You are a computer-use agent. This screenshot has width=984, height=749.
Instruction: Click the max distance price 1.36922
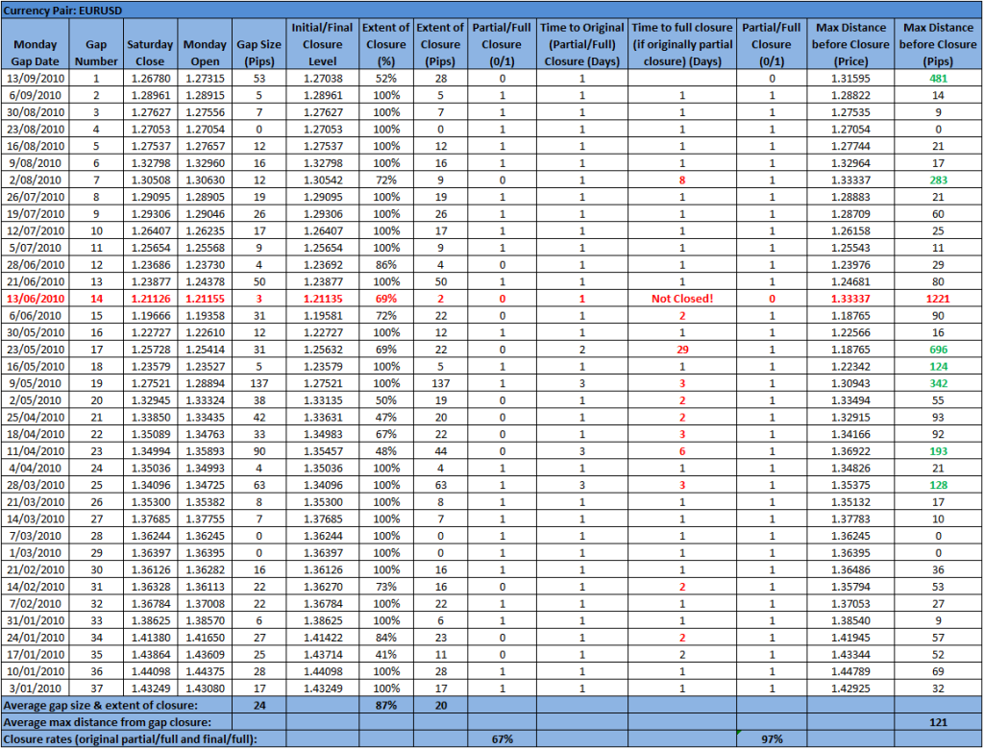pyautogui.click(x=850, y=451)
